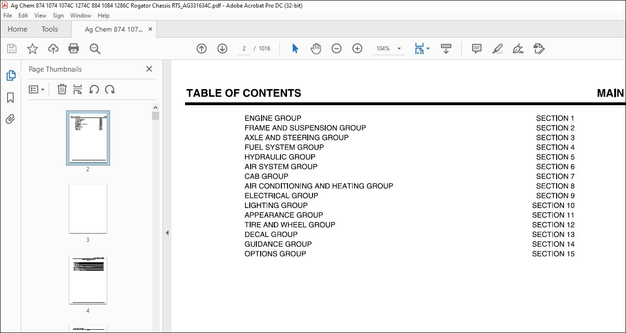Open the Help menu
This screenshot has height=333, width=626.
pyautogui.click(x=103, y=16)
